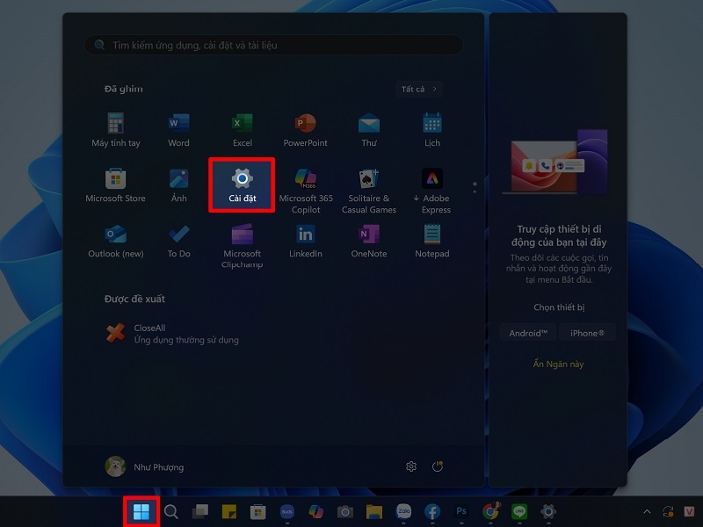The height and width of the screenshot is (527, 703).
Task: Launch Máy tính tay calculator
Action: pos(115,129)
